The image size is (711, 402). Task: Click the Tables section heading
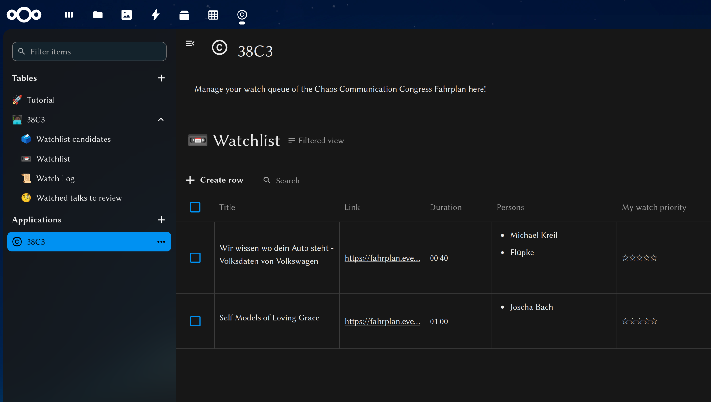24,78
